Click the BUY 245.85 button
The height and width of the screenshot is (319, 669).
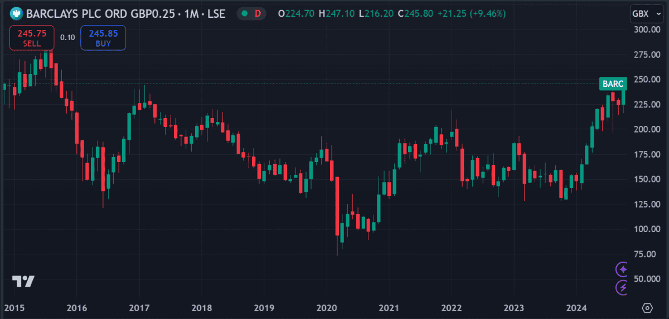[103, 38]
